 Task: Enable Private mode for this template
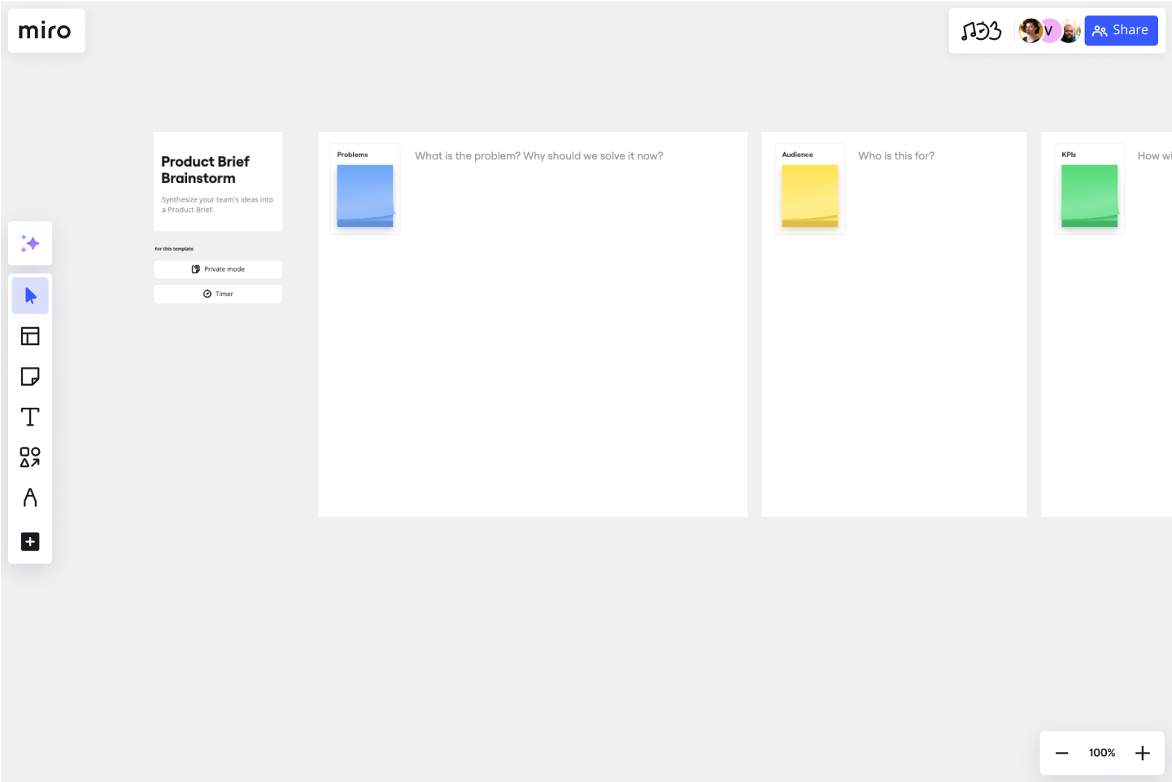pos(217,269)
